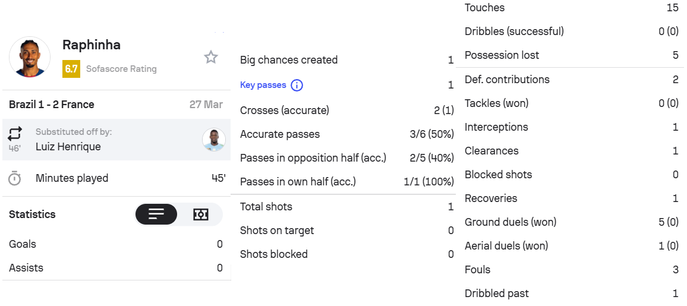Click the substitution arrows icon

[x=15, y=133]
